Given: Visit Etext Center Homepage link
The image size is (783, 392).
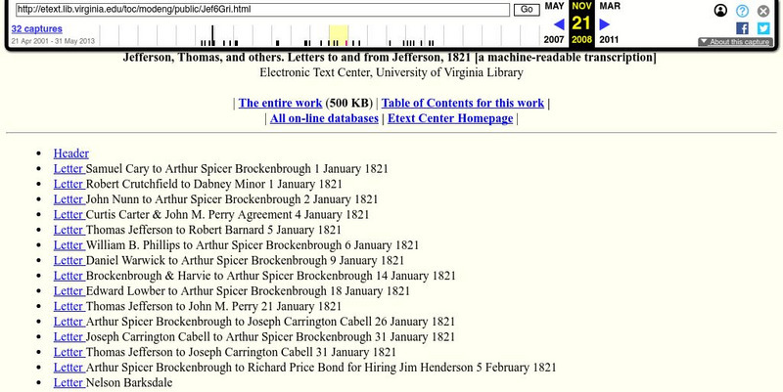Looking at the screenshot, I should tap(450, 118).
